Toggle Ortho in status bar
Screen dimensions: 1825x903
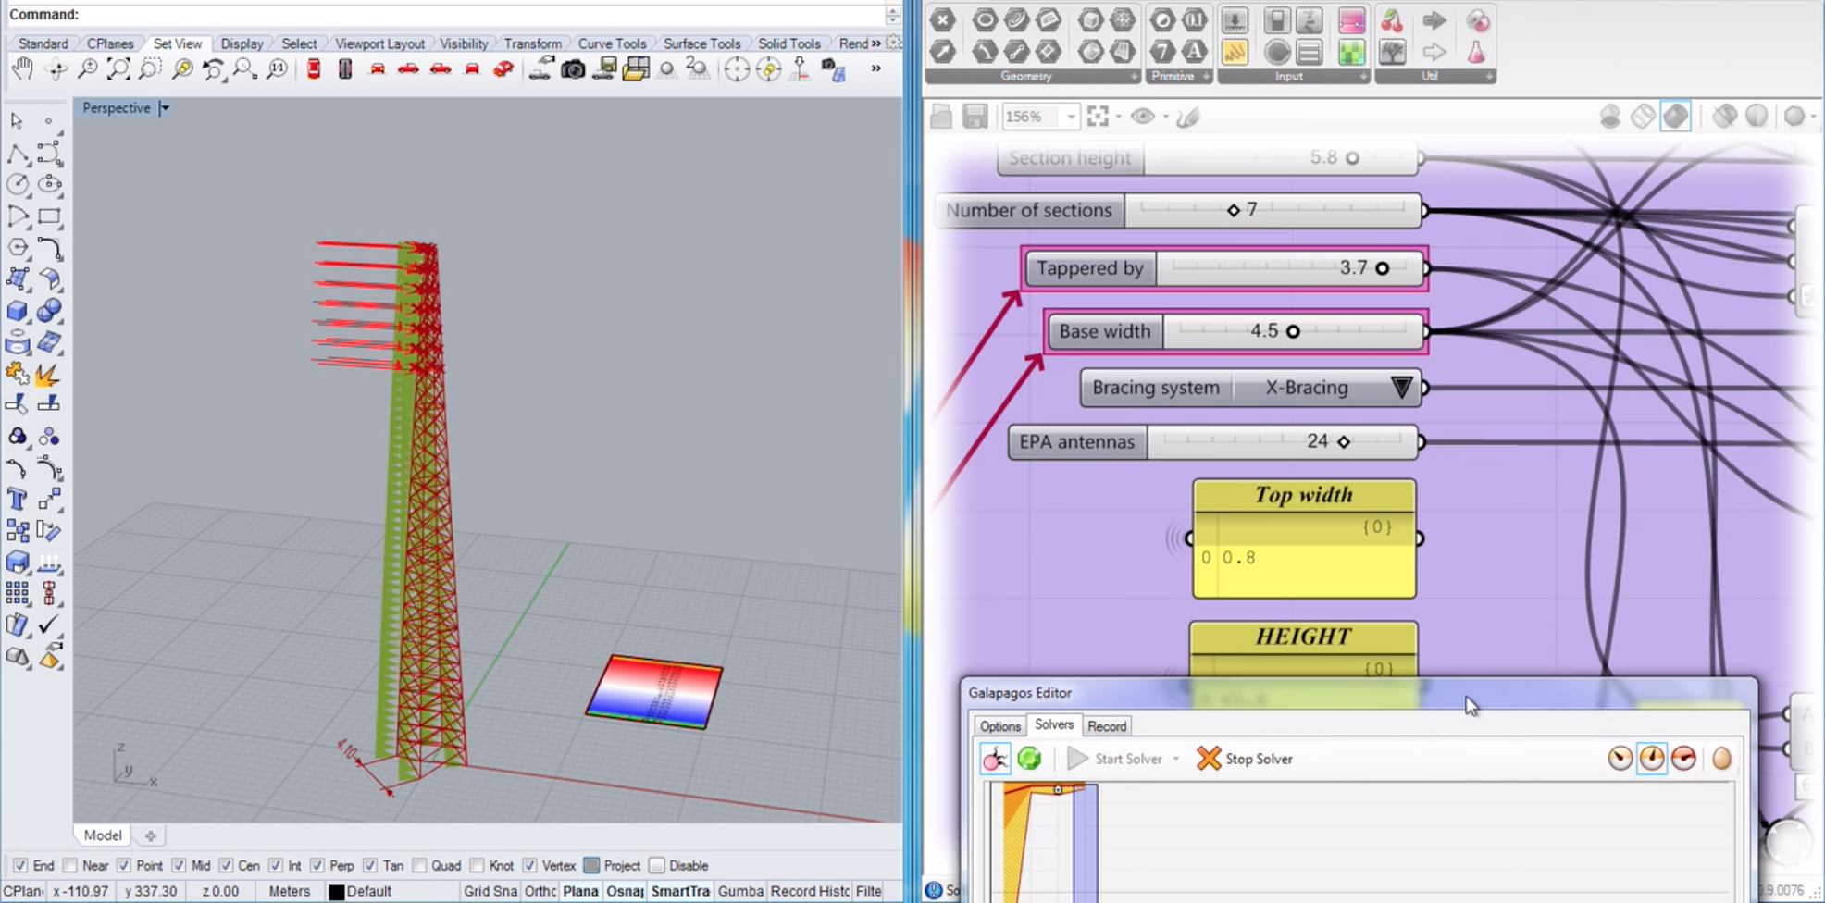click(540, 891)
